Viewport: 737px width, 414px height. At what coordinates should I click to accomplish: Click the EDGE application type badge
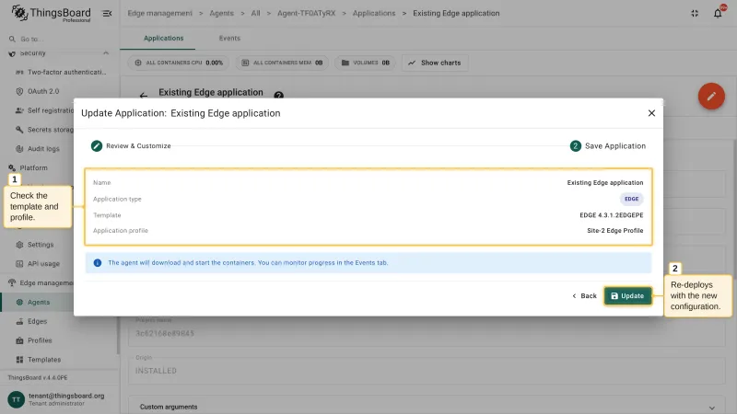tap(631, 199)
